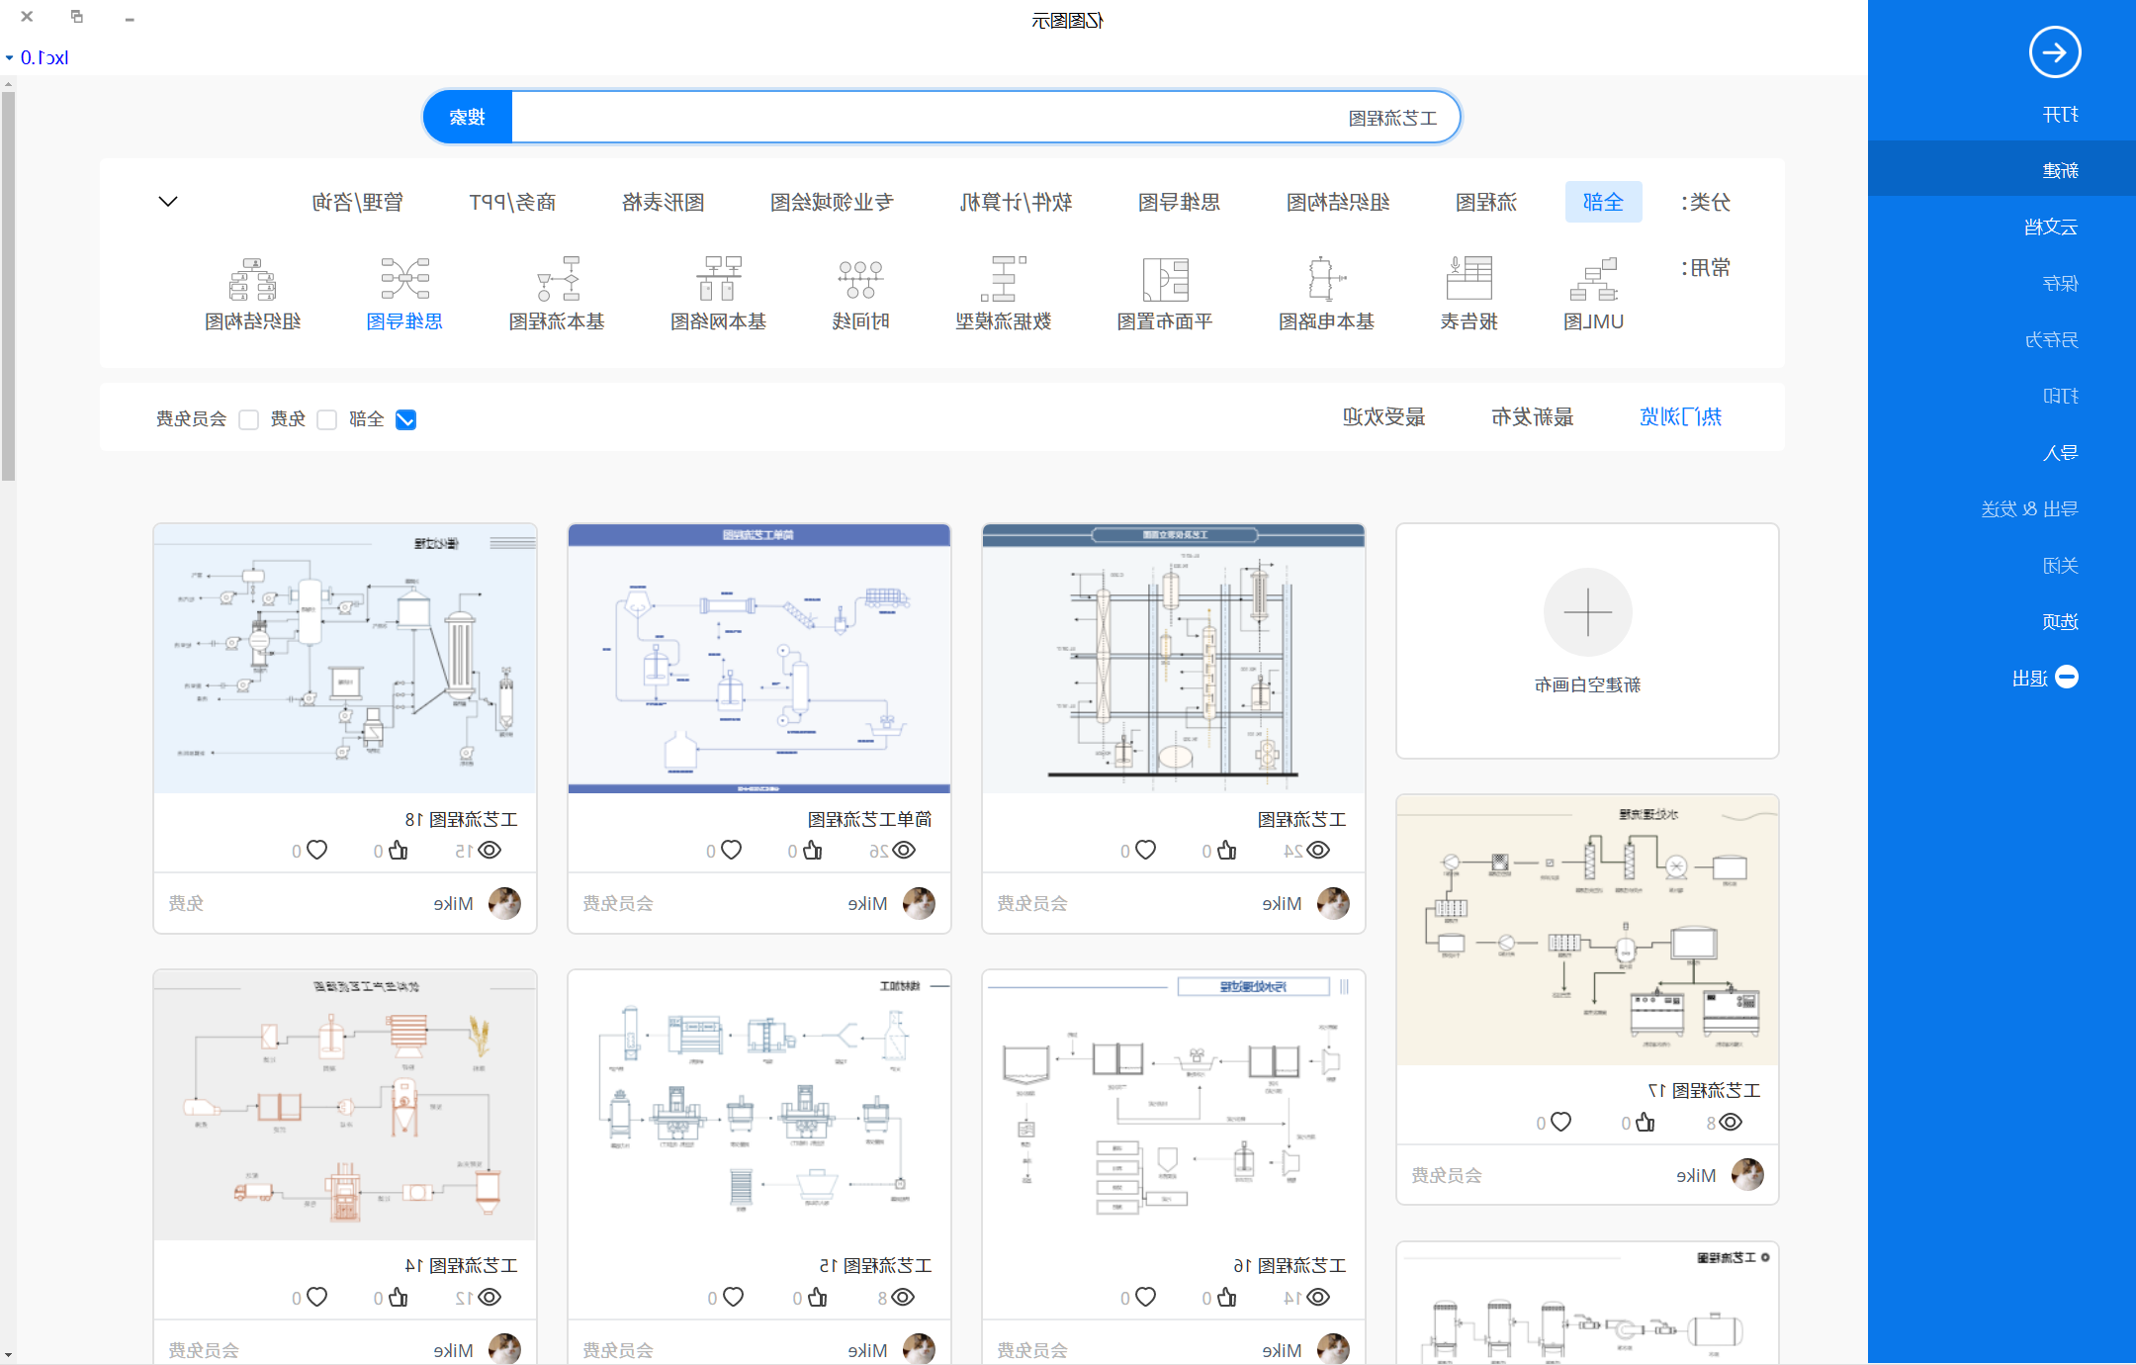Toggle heart favorite on 工艺流程图 18 card
Viewport: 2136px width, 1365px height.
[316, 850]
